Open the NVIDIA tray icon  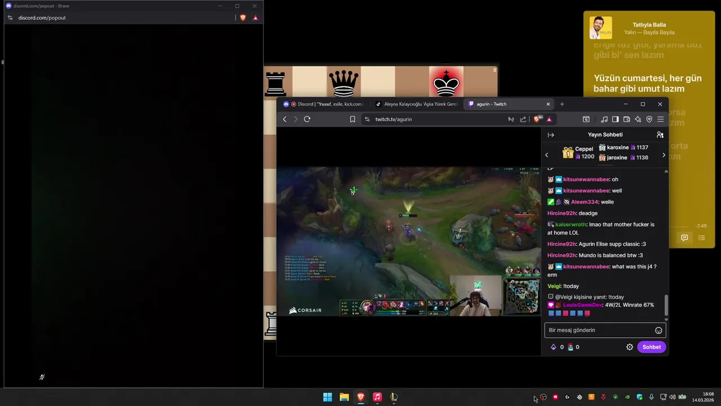pos(627,397)
